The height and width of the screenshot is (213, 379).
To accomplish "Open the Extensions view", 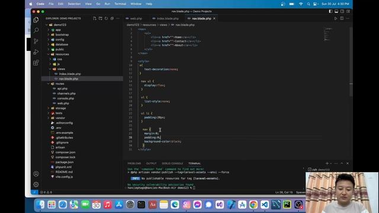I will (36, 63).
